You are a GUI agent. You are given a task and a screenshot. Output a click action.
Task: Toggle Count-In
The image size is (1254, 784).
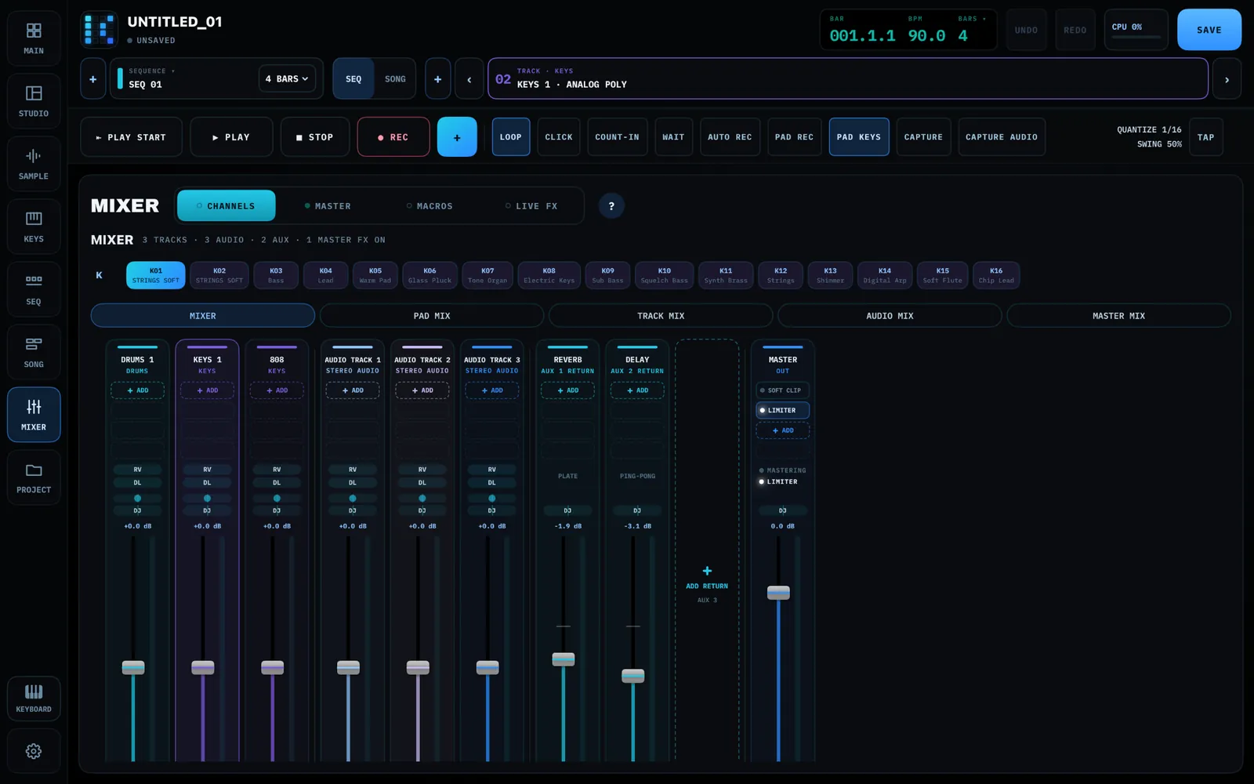point(617,136)
